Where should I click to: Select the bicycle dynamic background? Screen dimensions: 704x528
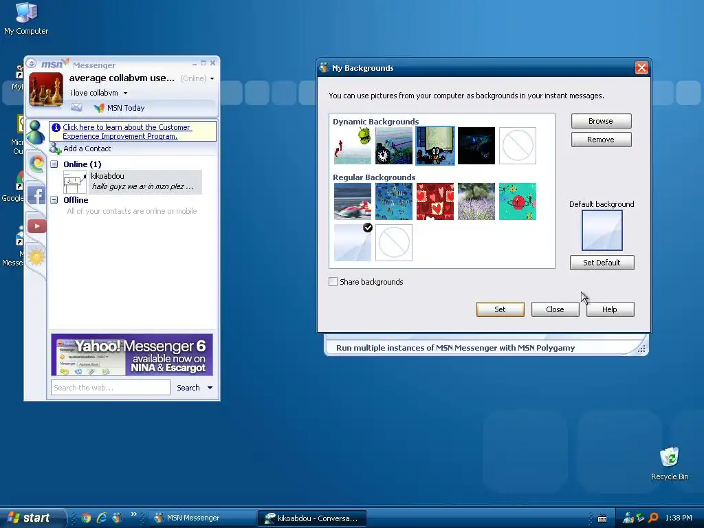pos(394,146)
